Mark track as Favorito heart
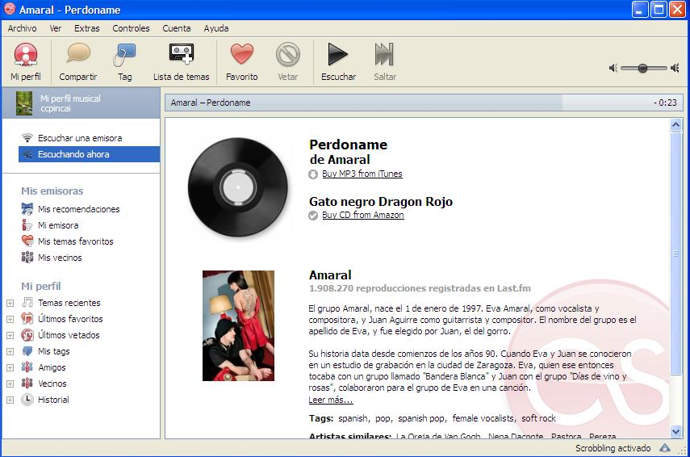The height and width of the screenshot is (457, 690). pos(242,55)
